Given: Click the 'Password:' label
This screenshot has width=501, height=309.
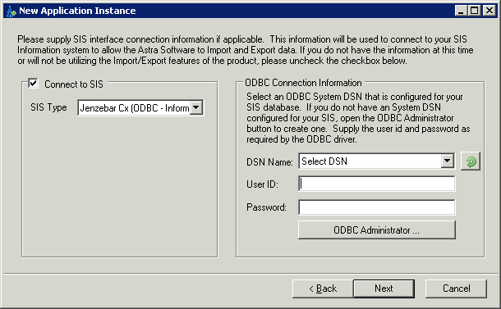Looking at the screenshot, I should pos(266,207).
